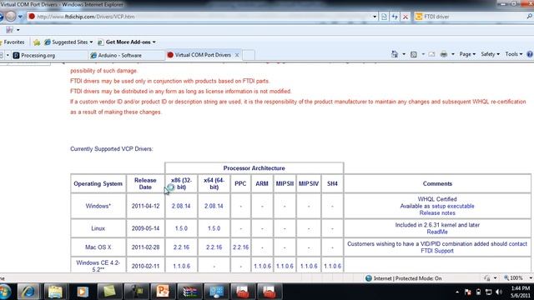534x300 pixels.
Task: Open a new blank tab
Action: click(x=249, y=55)
